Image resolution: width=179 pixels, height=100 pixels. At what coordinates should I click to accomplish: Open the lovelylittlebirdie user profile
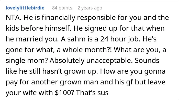[x=25, y=8]
